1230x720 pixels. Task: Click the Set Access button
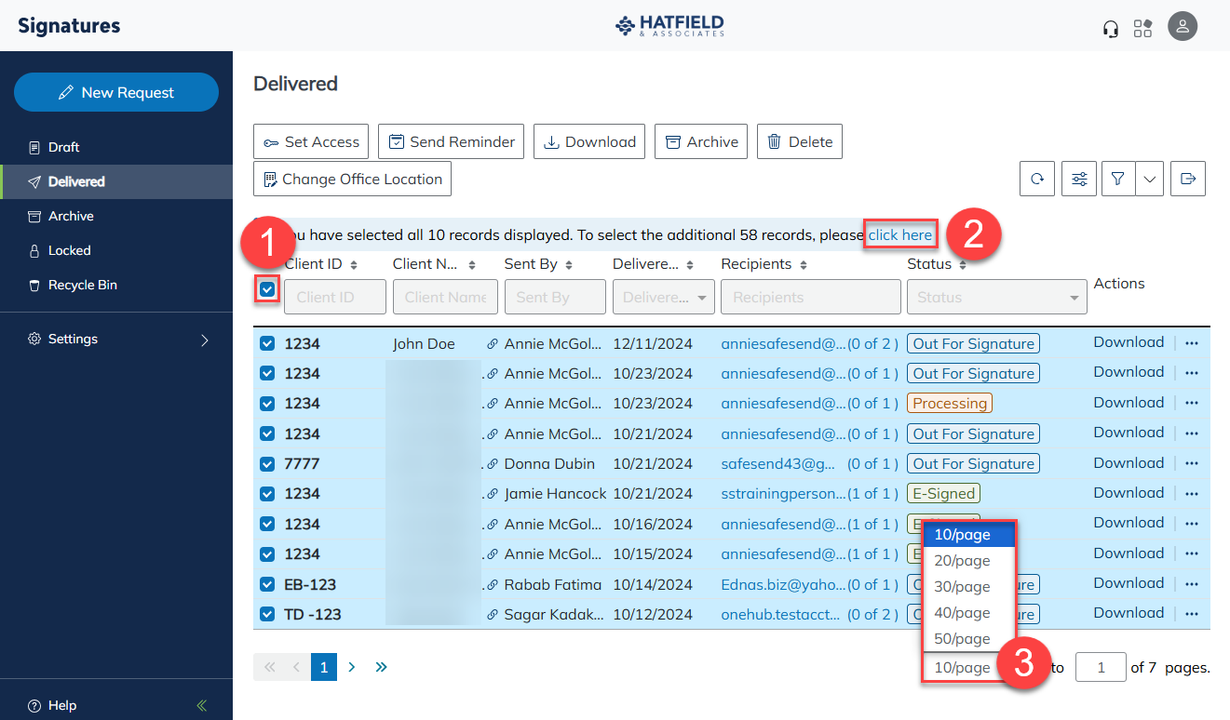click(311, 141)
